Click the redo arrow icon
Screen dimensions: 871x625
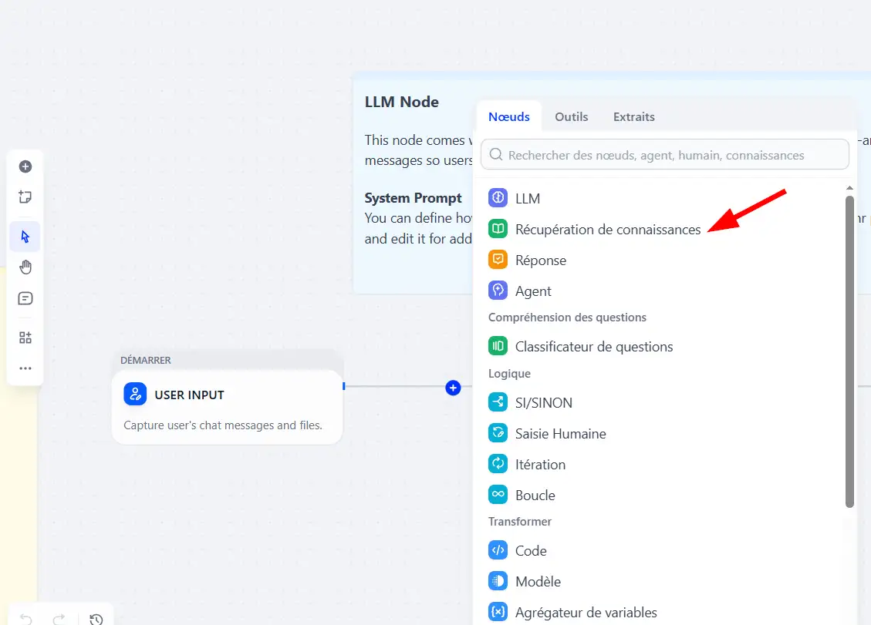(59, 619)
